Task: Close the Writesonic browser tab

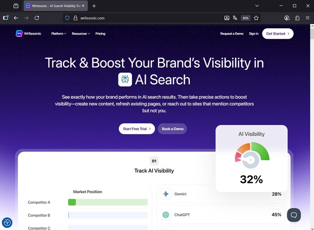Action: (83, 6)
